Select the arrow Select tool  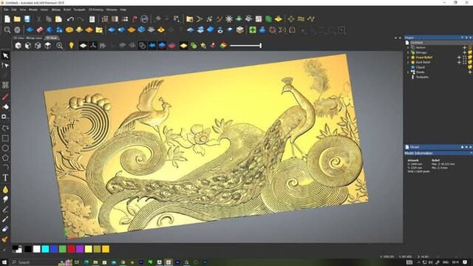(x=5, y=55)
